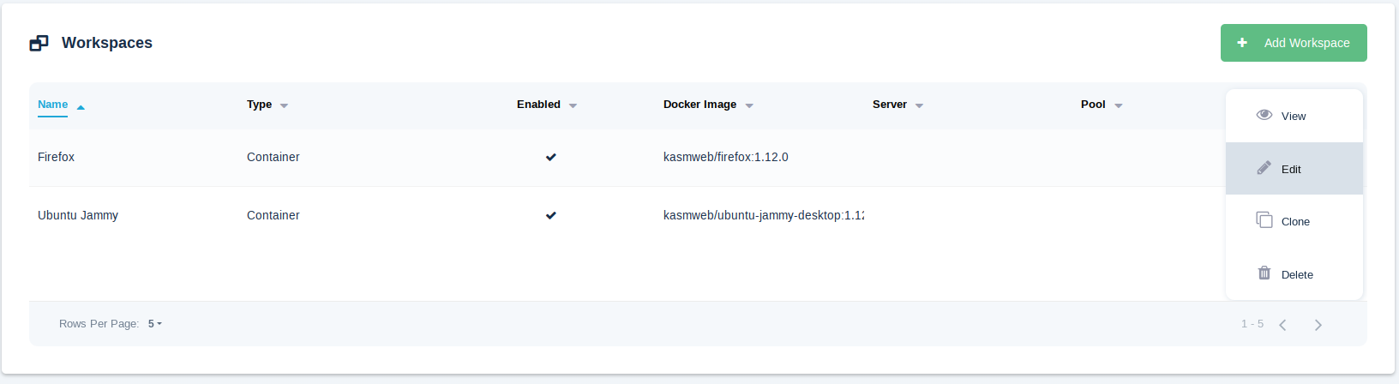
Task: Click the Ubuntu Jammy enabled checkmark
Action: 551,215
